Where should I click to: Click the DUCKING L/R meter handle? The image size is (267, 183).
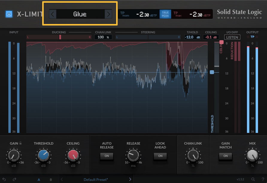pyautogui.click(x=60, y=37)
